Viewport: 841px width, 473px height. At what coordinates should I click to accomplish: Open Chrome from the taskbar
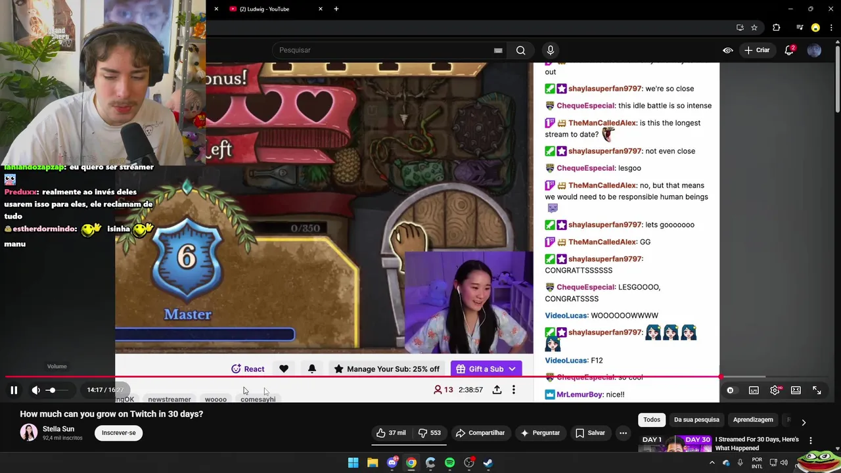click(x=411, y=463)
